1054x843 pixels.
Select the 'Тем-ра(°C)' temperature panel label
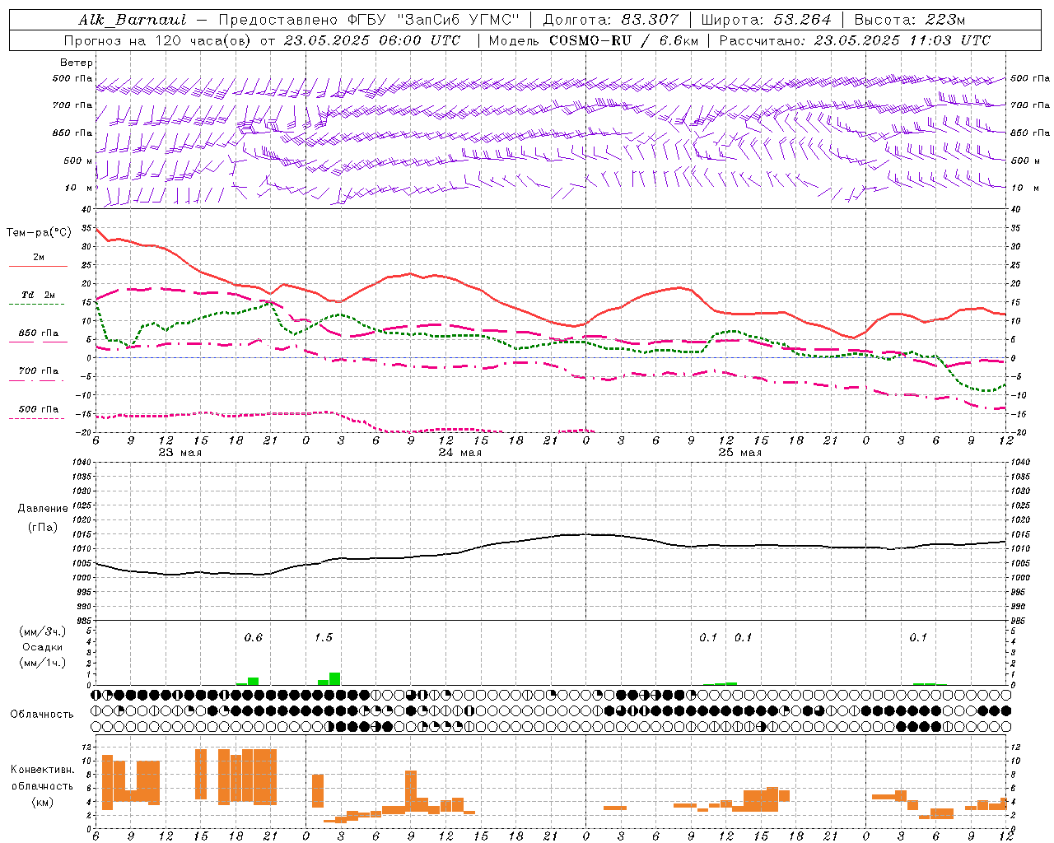tap(39, 233)
